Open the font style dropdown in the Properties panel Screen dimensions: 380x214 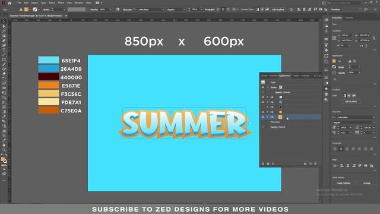coord(373,122)
